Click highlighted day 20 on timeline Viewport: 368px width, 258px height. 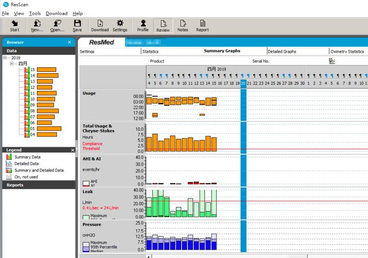(243, 83)
